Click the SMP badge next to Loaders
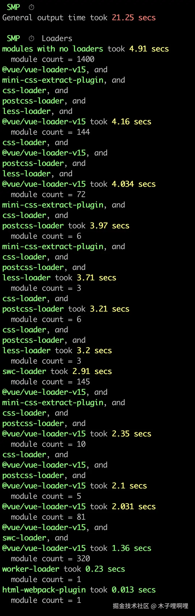 pyautogui.click(x=13, y=38)
